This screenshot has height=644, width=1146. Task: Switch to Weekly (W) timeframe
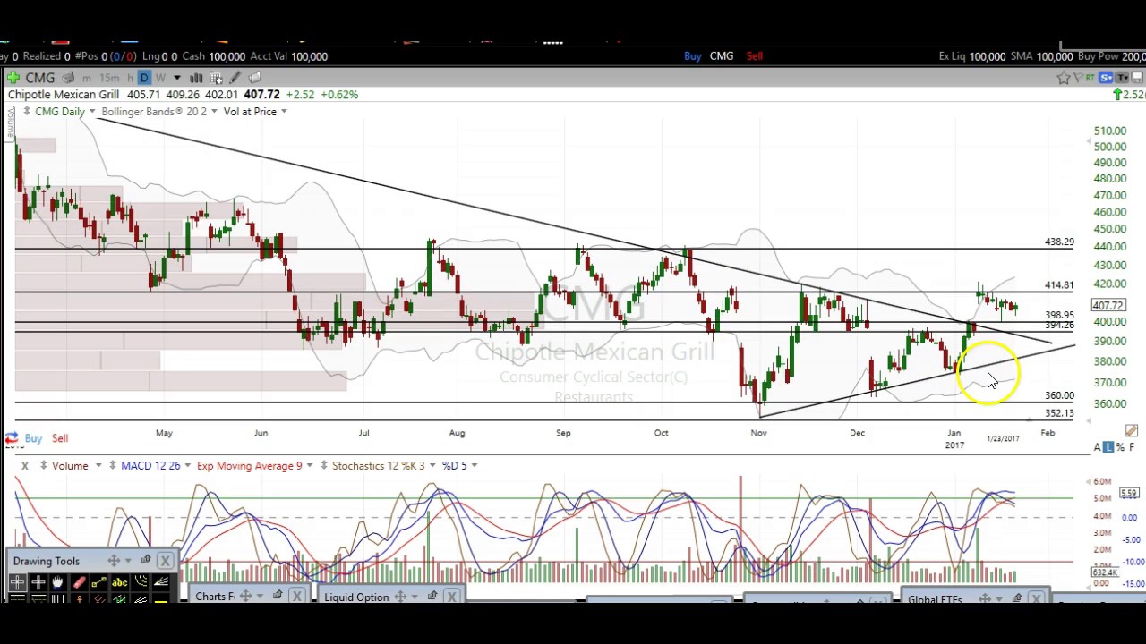160,78
